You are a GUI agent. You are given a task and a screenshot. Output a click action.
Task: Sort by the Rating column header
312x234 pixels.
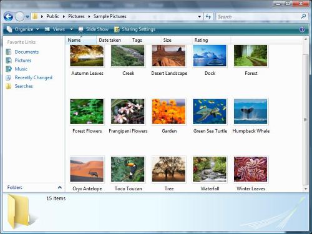(x=211, y=40)
